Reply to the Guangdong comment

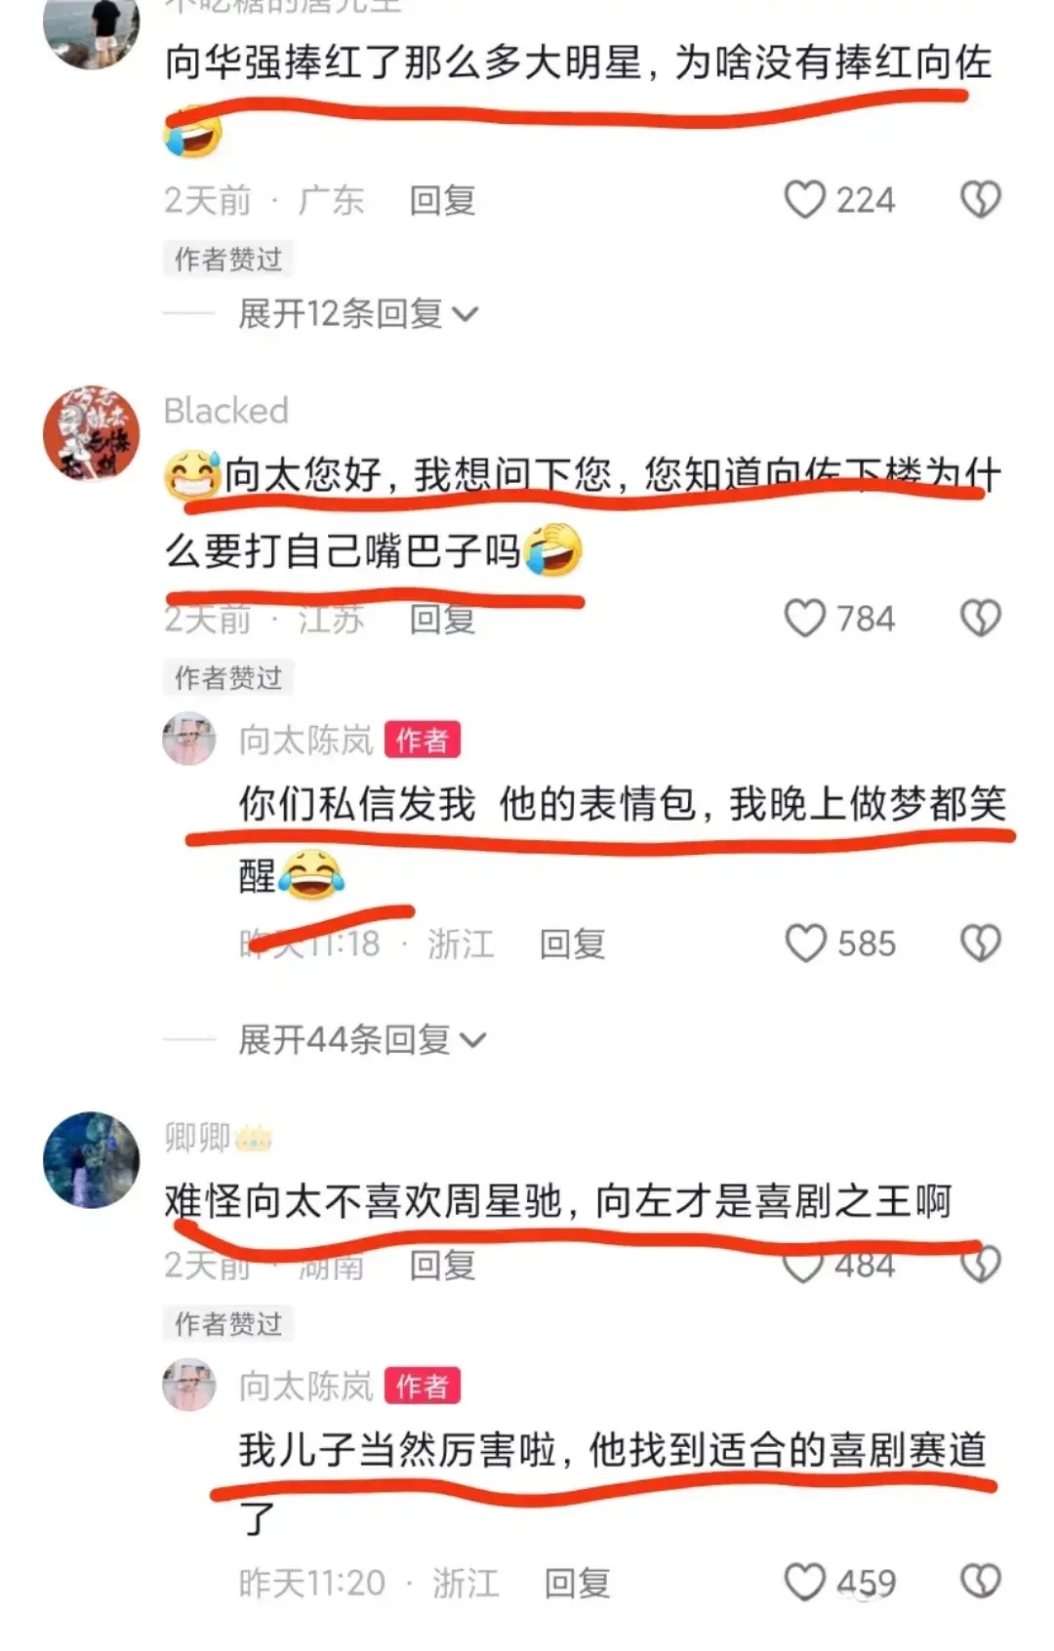(442, 201)
